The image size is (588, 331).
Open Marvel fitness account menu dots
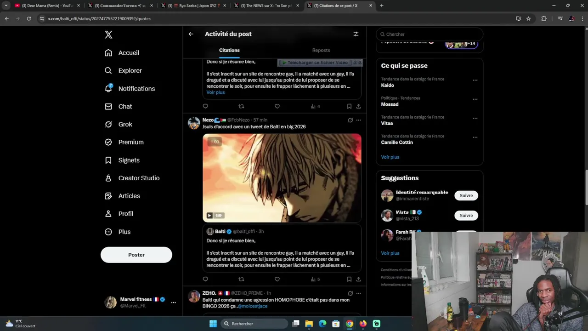click(173, 302)
